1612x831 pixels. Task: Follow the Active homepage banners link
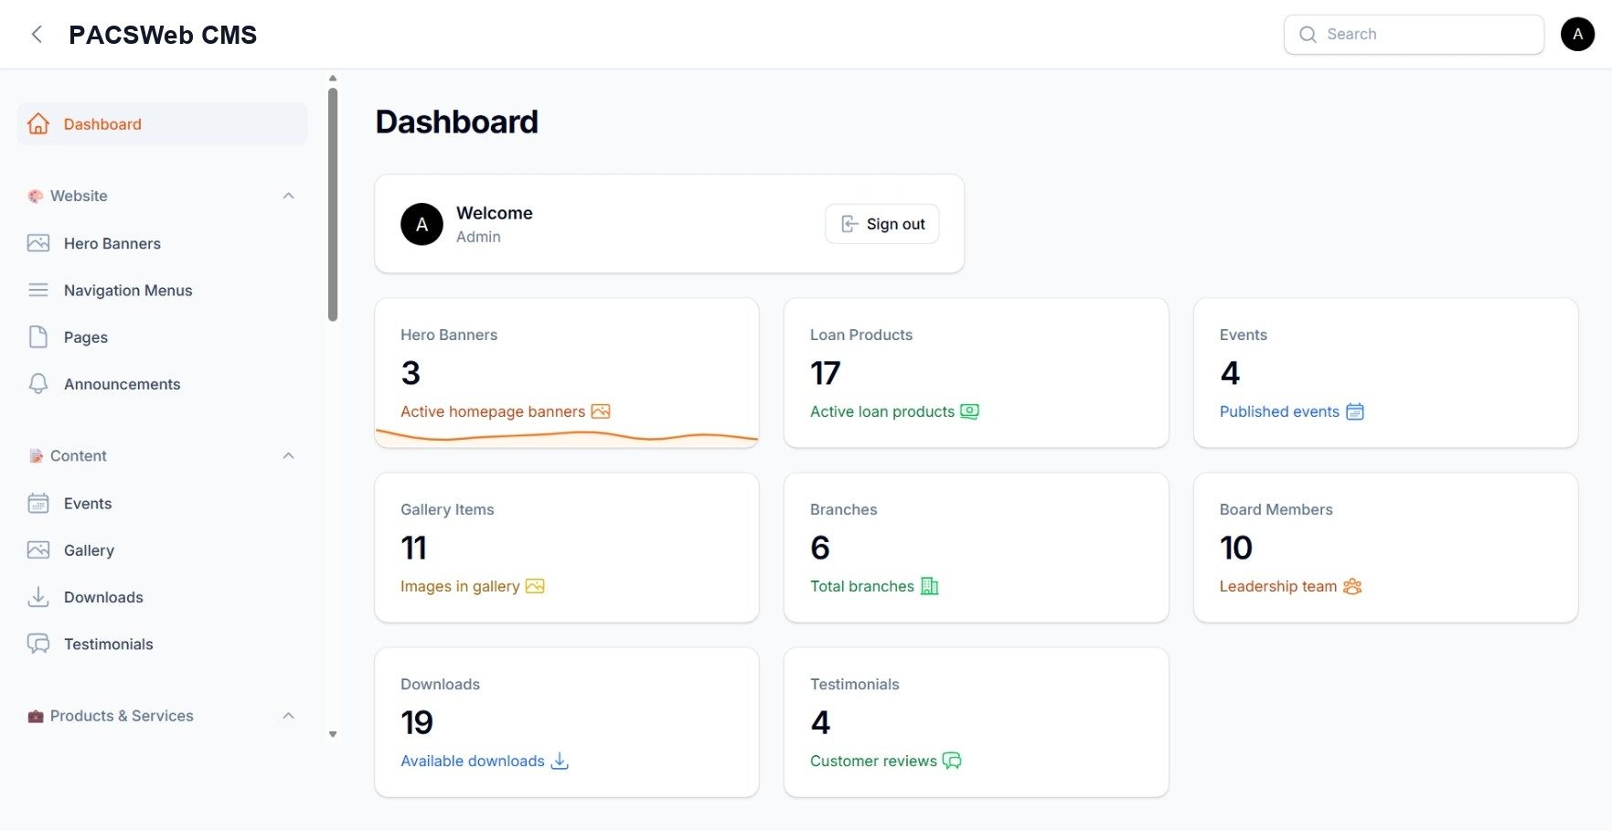(x=493, y=411)
